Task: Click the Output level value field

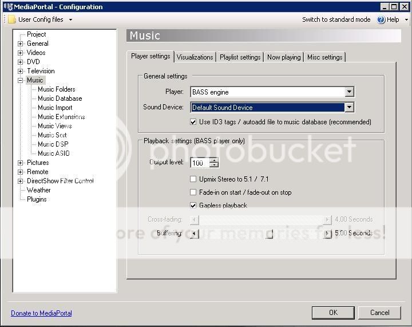Action: pos(200,163)
